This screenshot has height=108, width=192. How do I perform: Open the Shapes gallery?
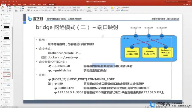[x=101, y=9]
